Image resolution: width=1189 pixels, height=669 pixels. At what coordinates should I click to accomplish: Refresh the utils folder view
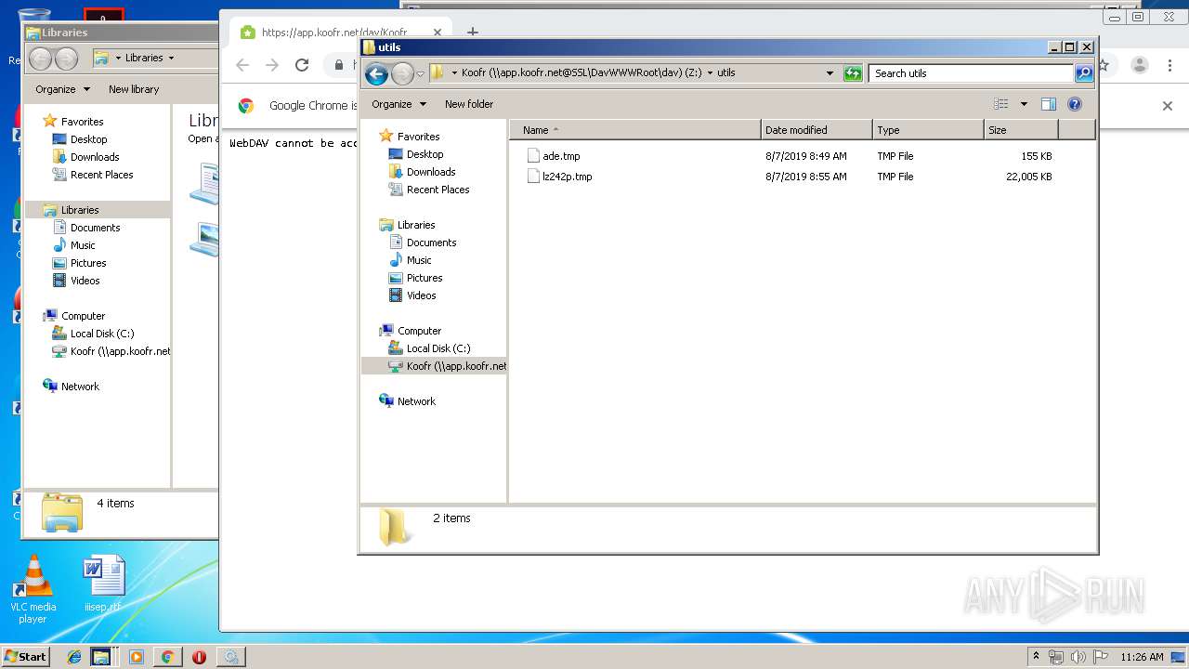pyautogui.click(x=853, y=73)
